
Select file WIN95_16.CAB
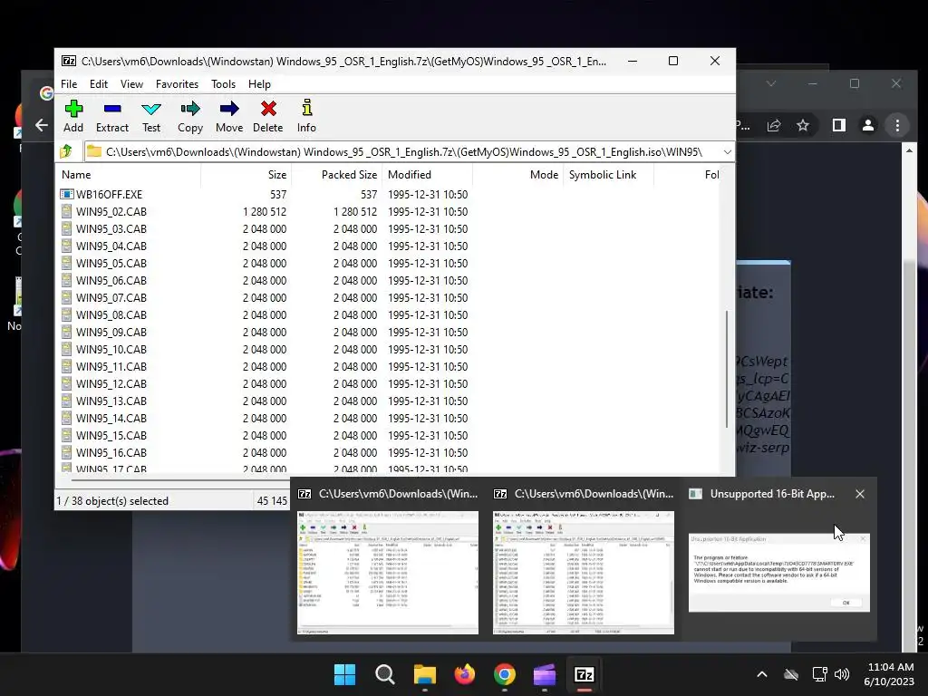[x=111, y=452]
